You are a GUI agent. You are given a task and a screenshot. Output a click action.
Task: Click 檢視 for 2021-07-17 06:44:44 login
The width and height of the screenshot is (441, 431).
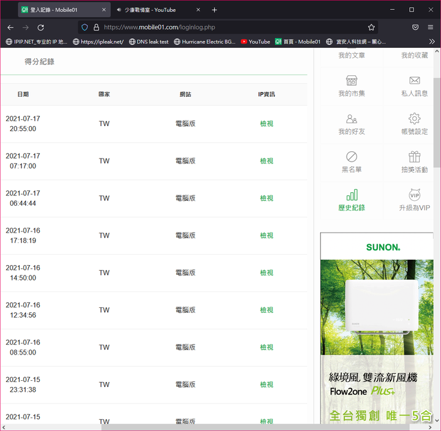(x=266, y=198)
